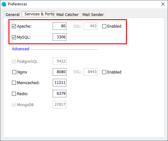The height and width of the screenshot is (141, 168).
Task: Enable the Nginx service checkbox
Action: click(14, 72)
